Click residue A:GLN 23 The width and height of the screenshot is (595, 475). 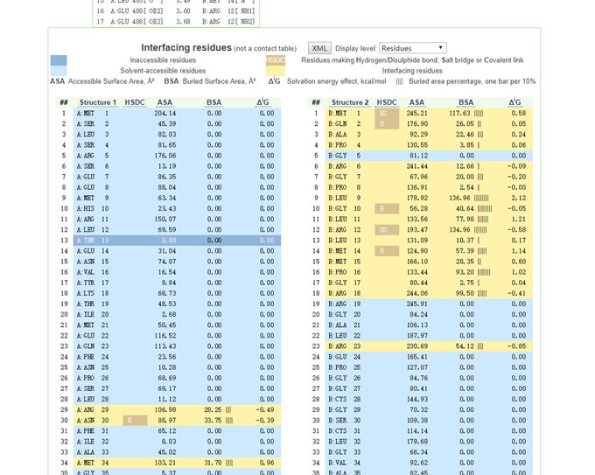(x=93, y=346)
